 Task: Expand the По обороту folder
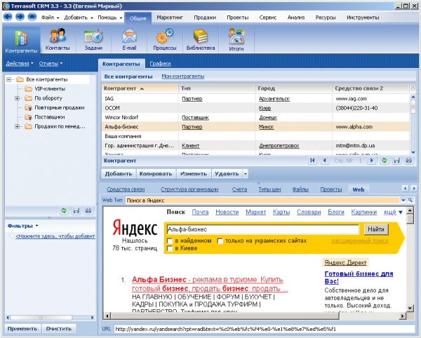tap(17, 98)
